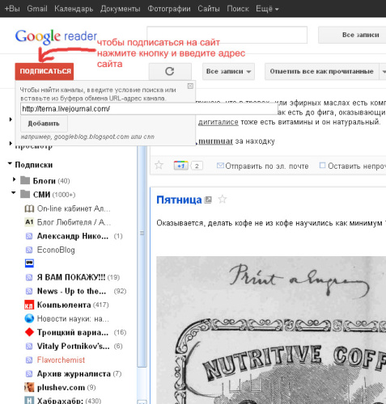
Task: Click the red Компьюлента feed icon
Action: (x=29, y=305)
